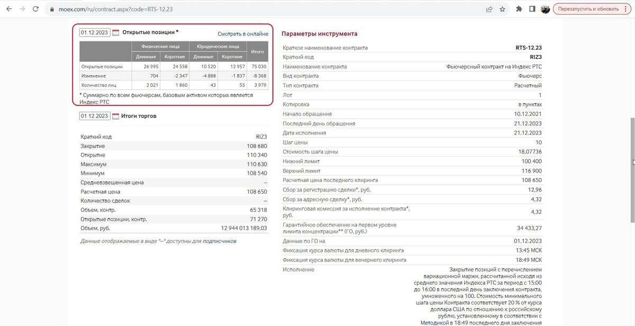635x326 pixels.
Task: Click the back navigation arrow in the browser
Action: coord(8,8)
